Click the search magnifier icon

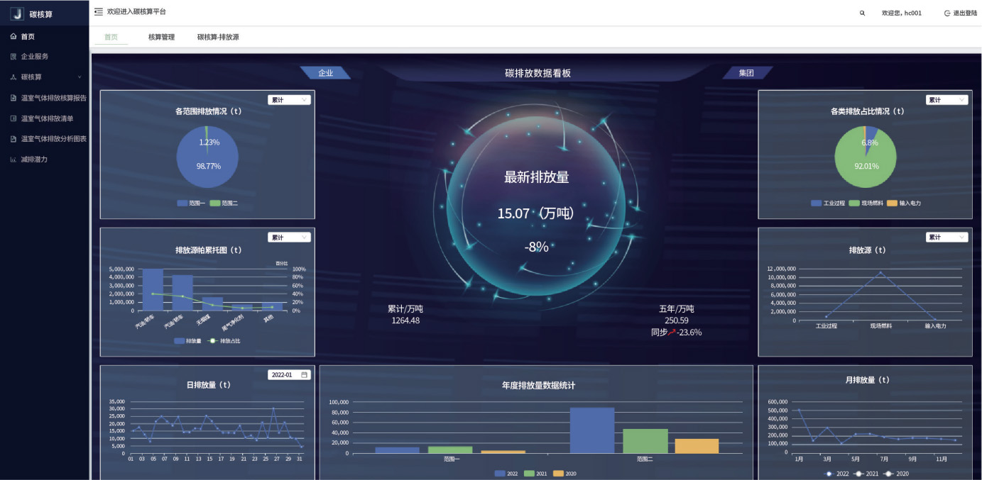[x=863, y=13]
